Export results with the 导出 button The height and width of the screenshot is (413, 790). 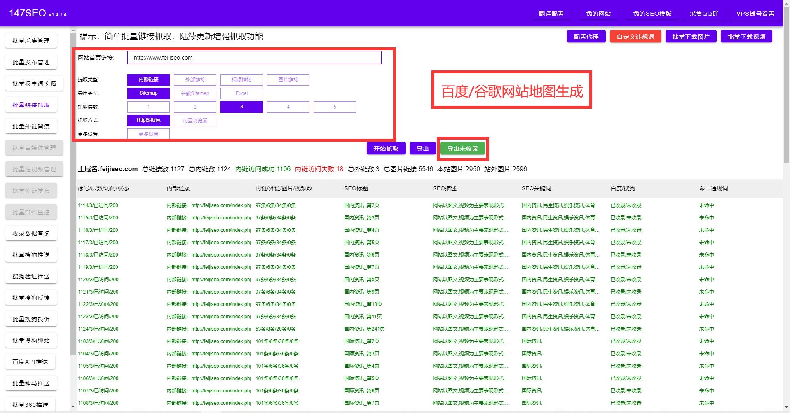pyautogui.click(x=422, y=148)
